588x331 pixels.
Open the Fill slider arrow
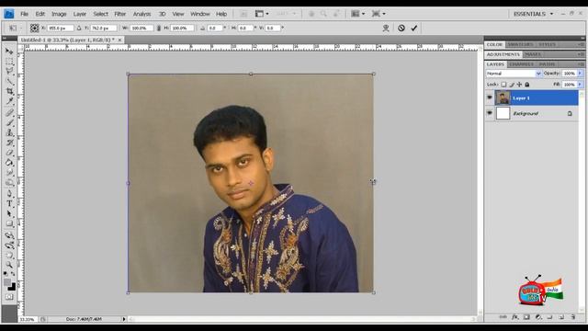tap(580, 85)
